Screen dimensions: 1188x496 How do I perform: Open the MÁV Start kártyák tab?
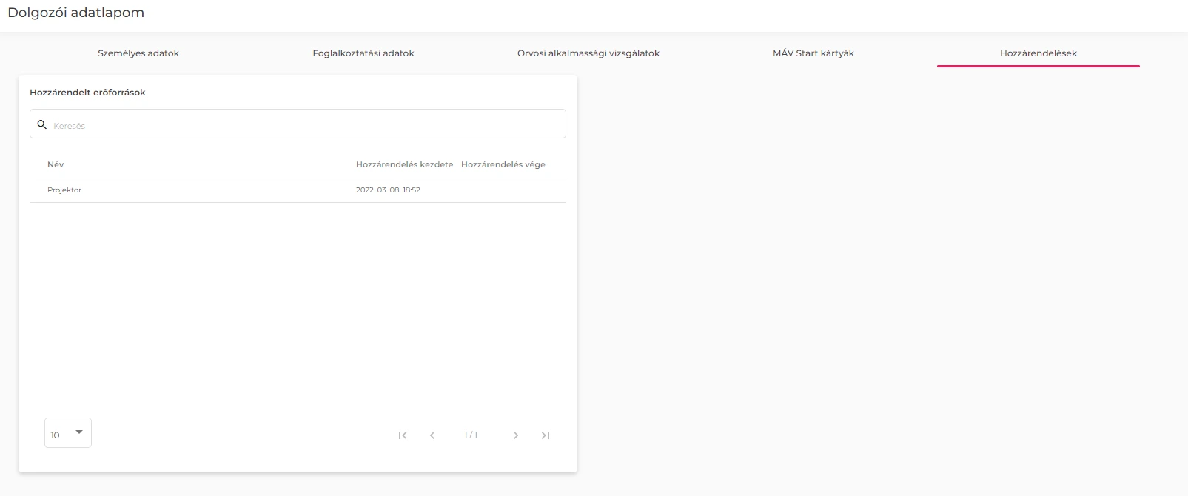pos(813,53)
